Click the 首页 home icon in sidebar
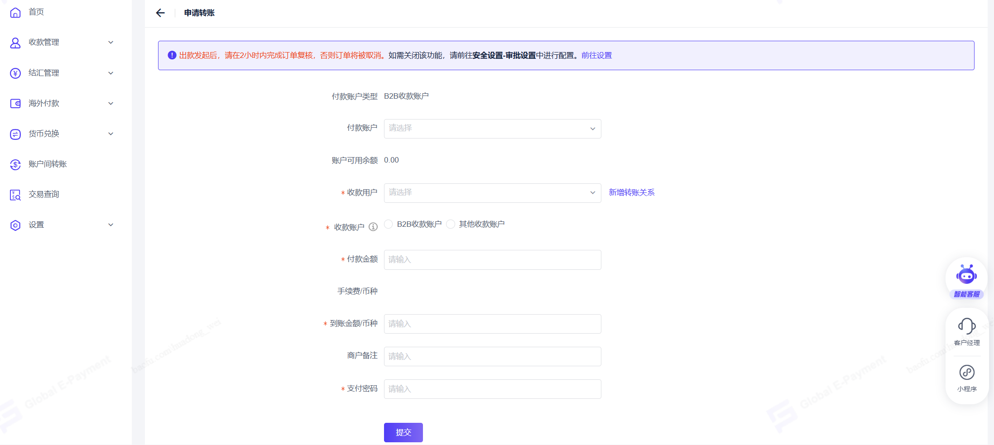This screenshot has width=994, height=445. 15,12
